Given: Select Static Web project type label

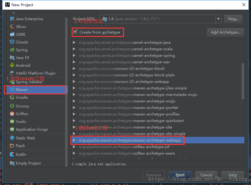Looking at the screenshot, I should (25, 138).
